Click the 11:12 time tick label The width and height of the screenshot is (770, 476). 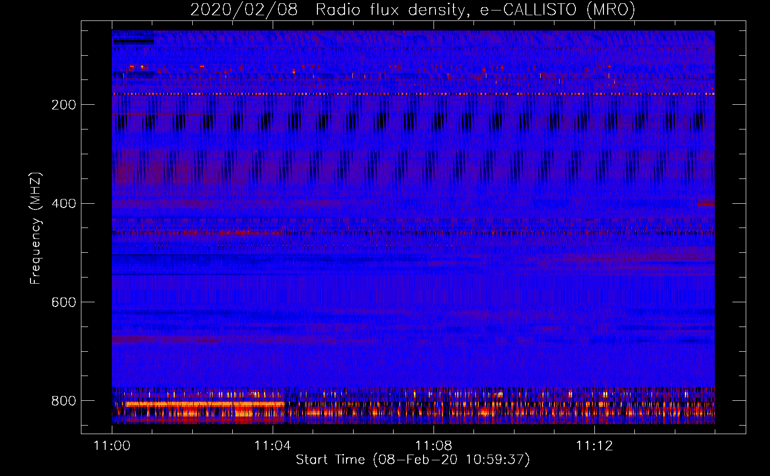tap(594, 446)
